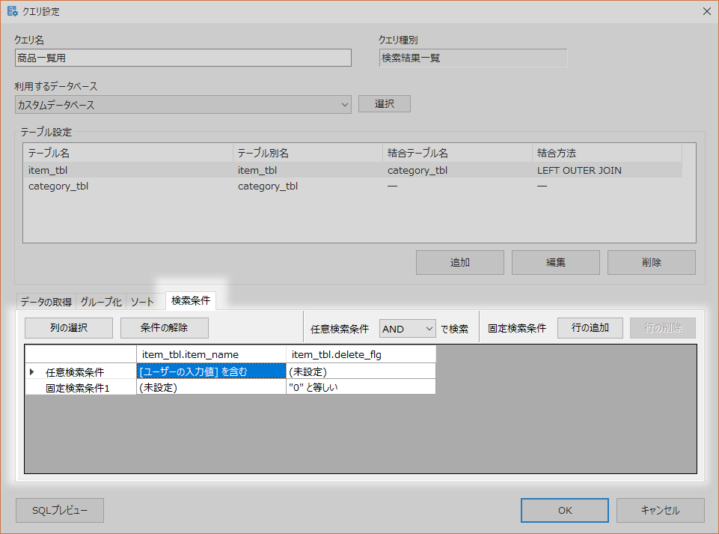This screenshot has width=719, height=534.
Task: Click the "0" と等しい cell
Action: coord(361,387)
